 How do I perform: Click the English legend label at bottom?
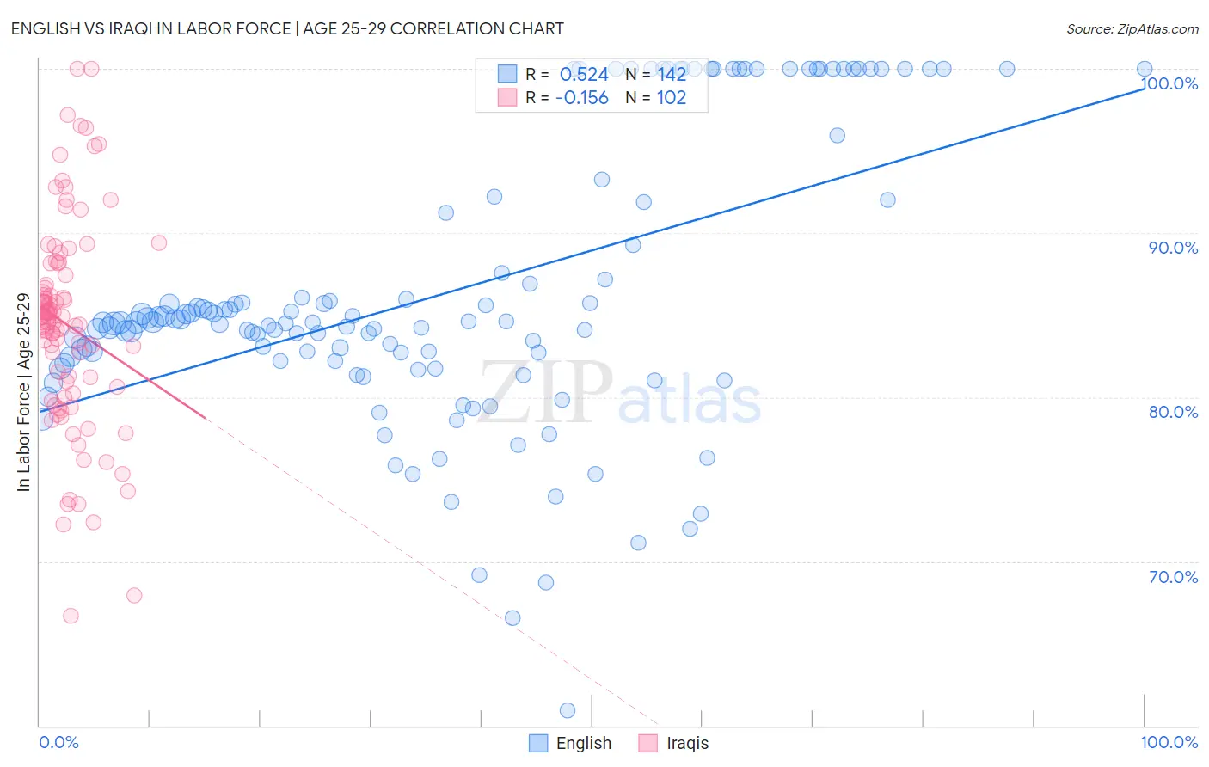584,743
